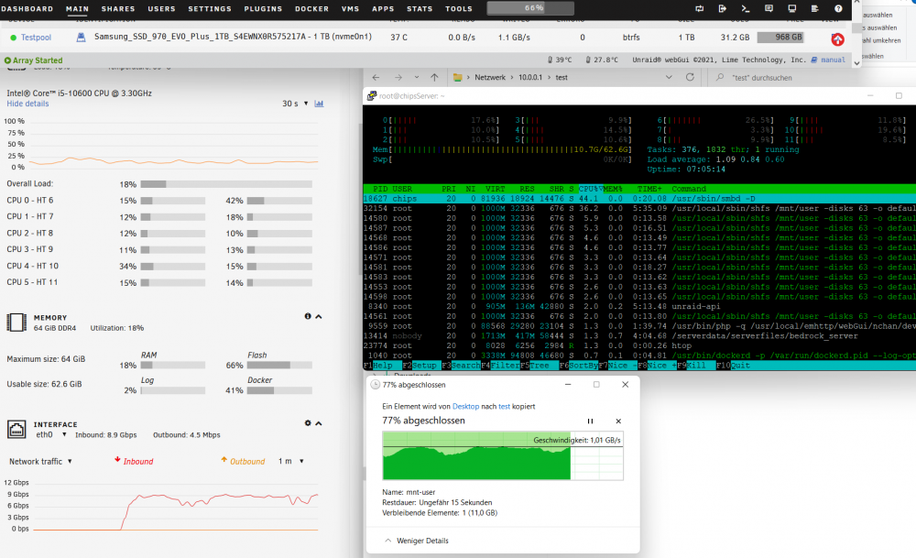This screenshot has height=558, width=916.
Task: Open the 30 s interval dropdown
Action: click(295, 104)
